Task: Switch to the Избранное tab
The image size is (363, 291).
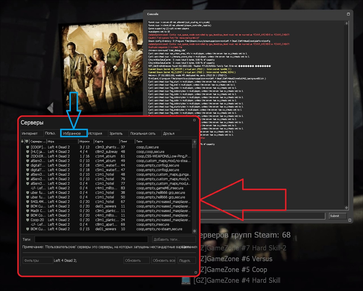Action: pyautogui.click(x=72, y=134)
